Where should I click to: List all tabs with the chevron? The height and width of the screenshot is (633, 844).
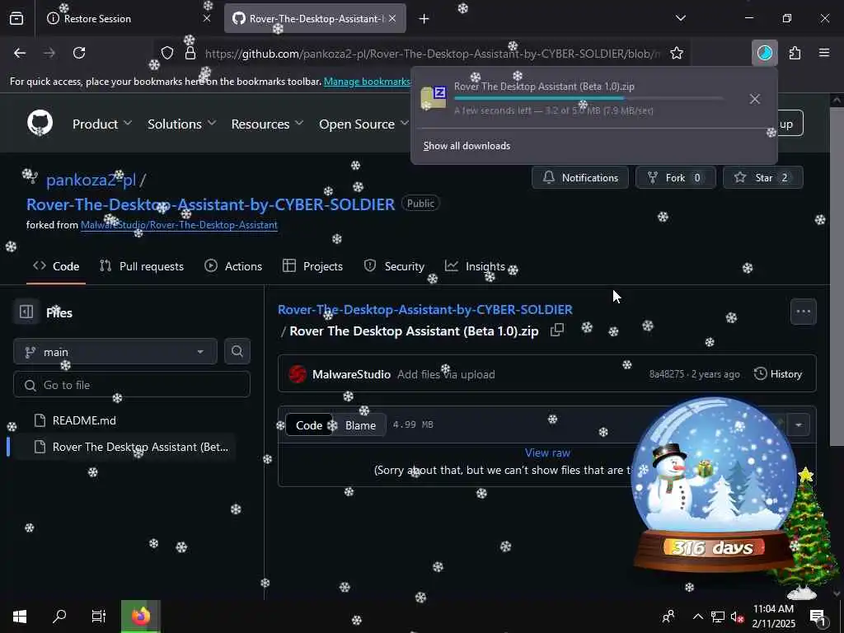pyautogui.click(x=680, y=18)
